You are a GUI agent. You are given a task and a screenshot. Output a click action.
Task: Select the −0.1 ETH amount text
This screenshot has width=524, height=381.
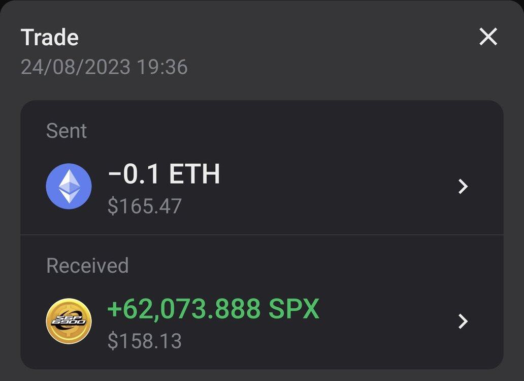coord(163,174)
